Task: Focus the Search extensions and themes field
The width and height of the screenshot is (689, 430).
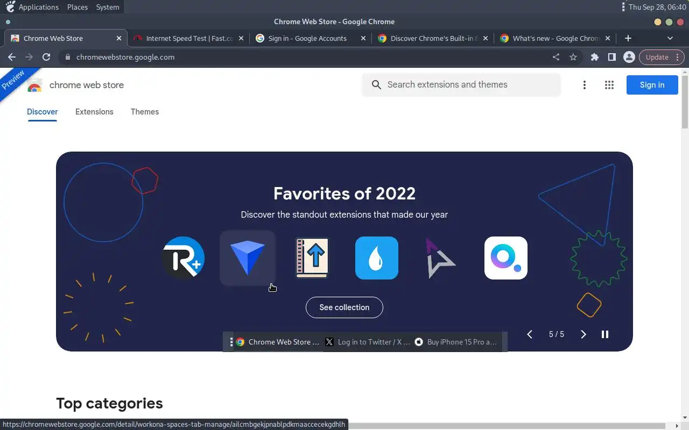Action: point(462,85)
